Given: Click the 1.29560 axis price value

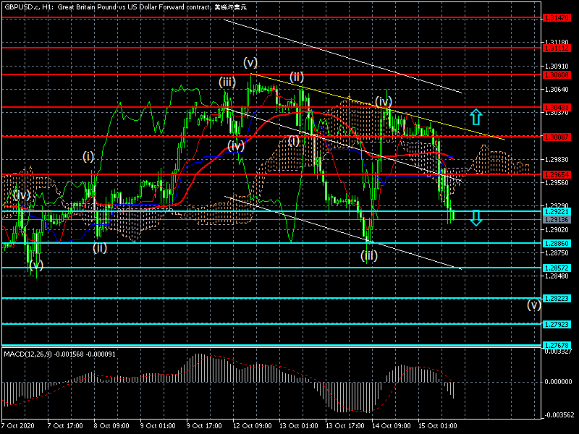Looking at the screenshot, I should pyautogui.click(x=557, y=183).
